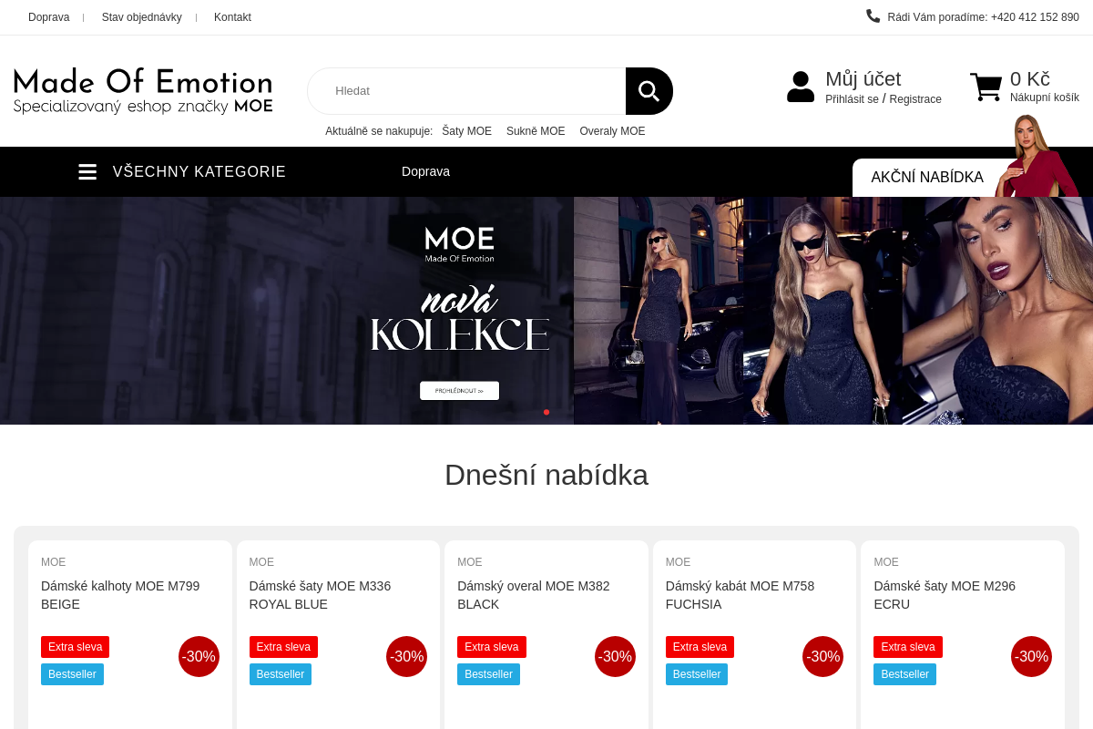Open the Registrace link
The height and width of the screenshot is (729, 1093).
click(915, 99)
